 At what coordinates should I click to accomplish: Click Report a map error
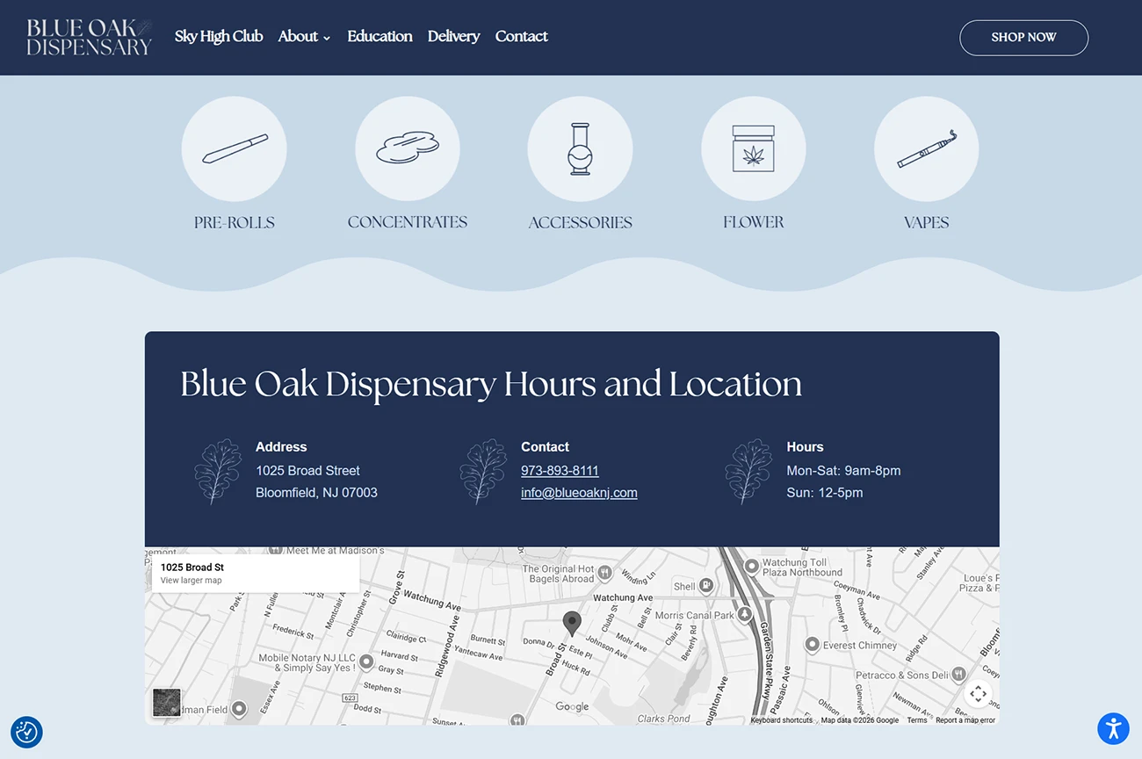point(965,720)
